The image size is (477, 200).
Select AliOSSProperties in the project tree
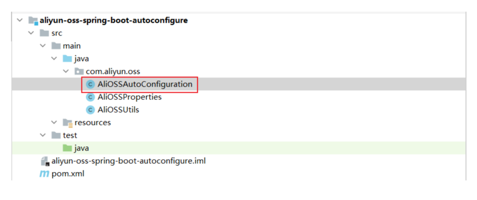pos(129,97)
